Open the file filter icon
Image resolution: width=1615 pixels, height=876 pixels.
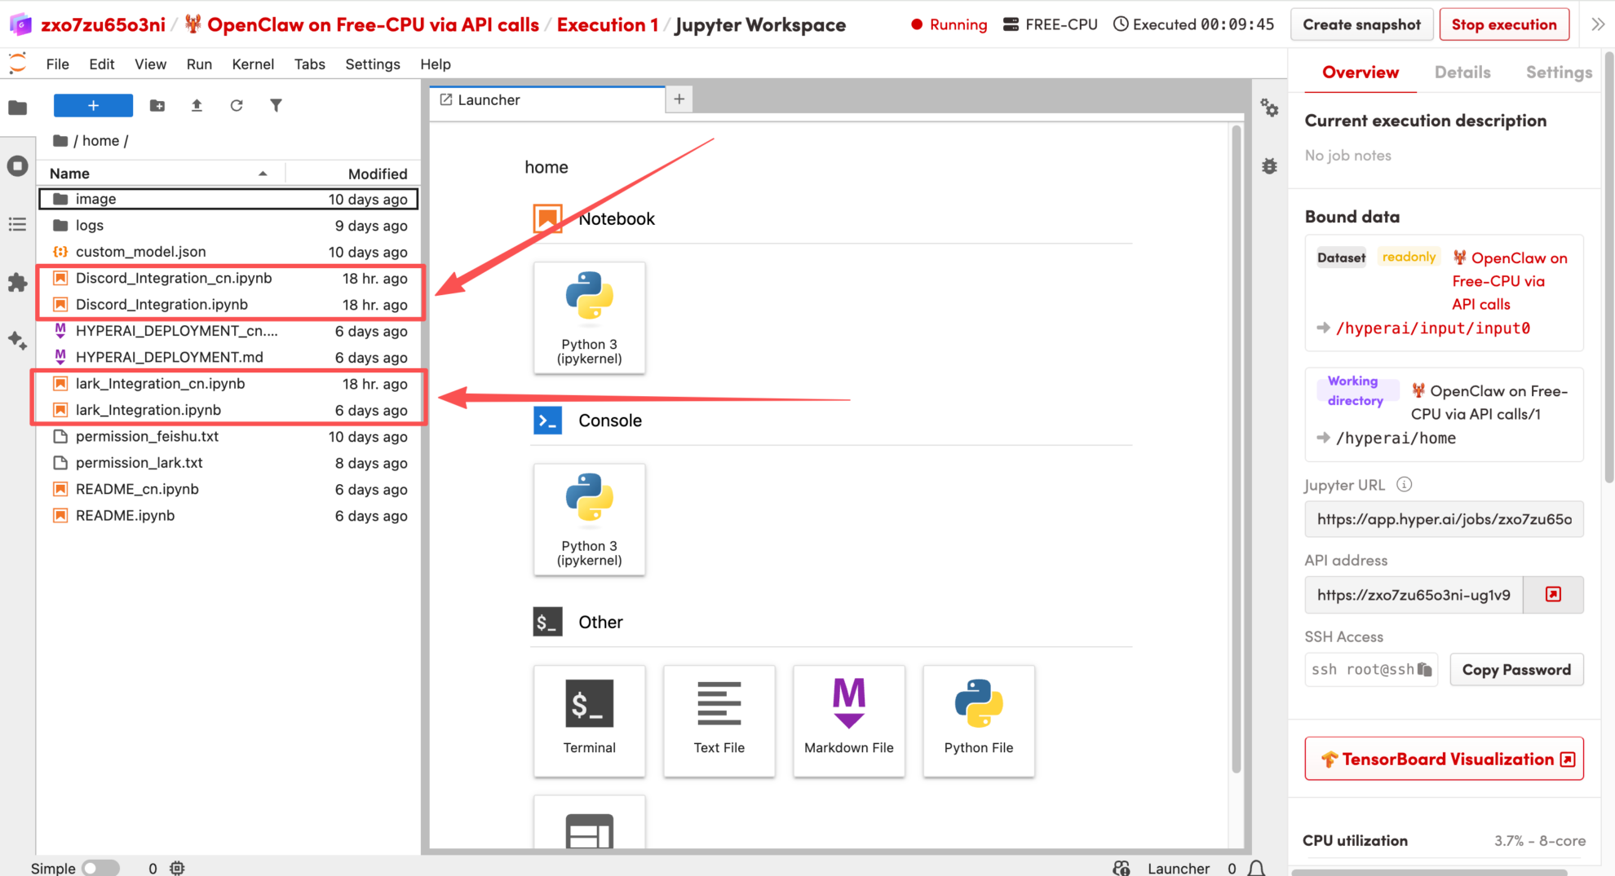(x=276, y=105)
